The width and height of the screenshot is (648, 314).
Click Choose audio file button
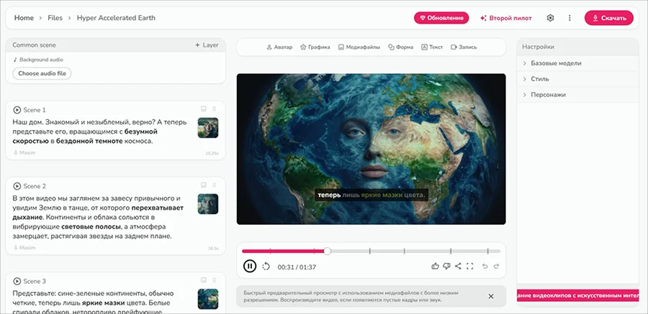click(42, 73)
